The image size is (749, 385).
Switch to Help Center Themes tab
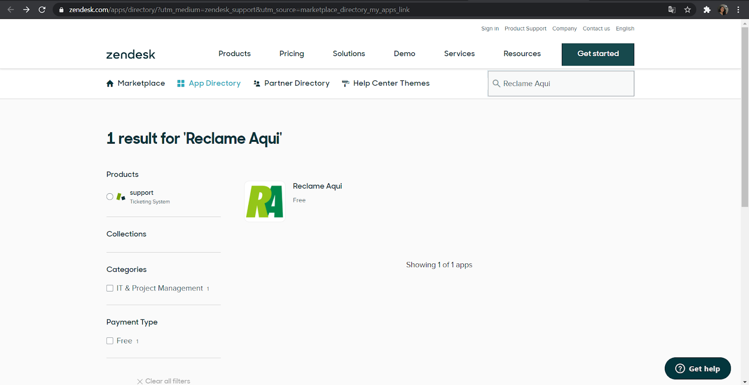(x=386, y=83)
